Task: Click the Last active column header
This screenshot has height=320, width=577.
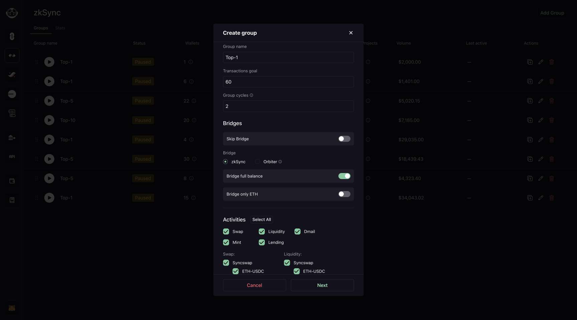Action: click(476, 43)
